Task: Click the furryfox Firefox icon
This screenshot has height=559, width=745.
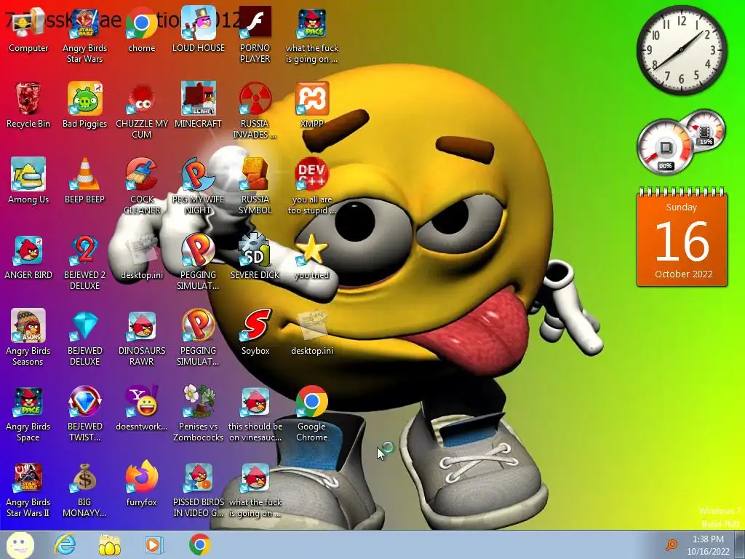Action: click(x=142, y=484)
